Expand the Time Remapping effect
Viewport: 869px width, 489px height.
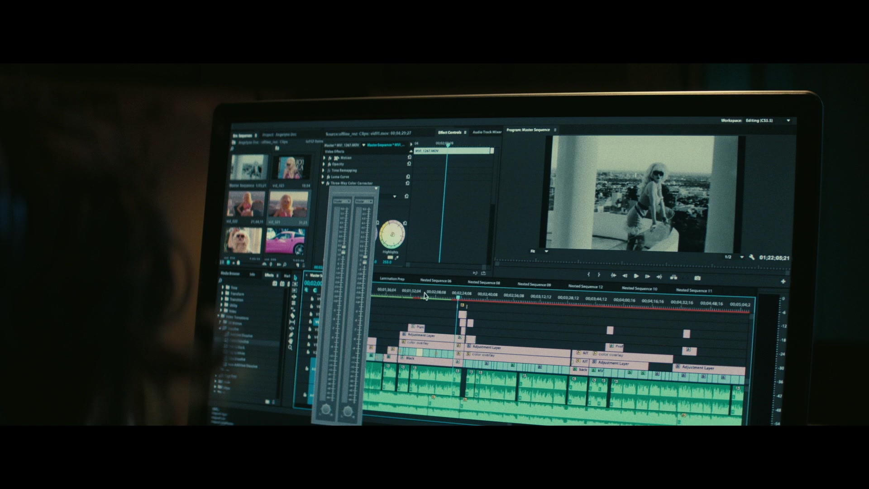pos(324,170)
